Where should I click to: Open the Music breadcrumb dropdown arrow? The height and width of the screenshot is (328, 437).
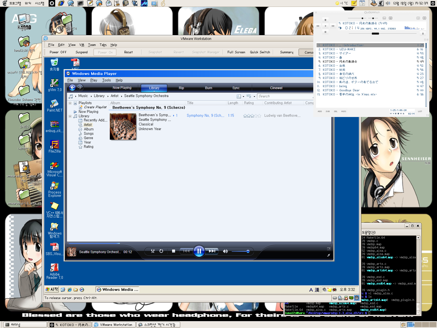91,96
